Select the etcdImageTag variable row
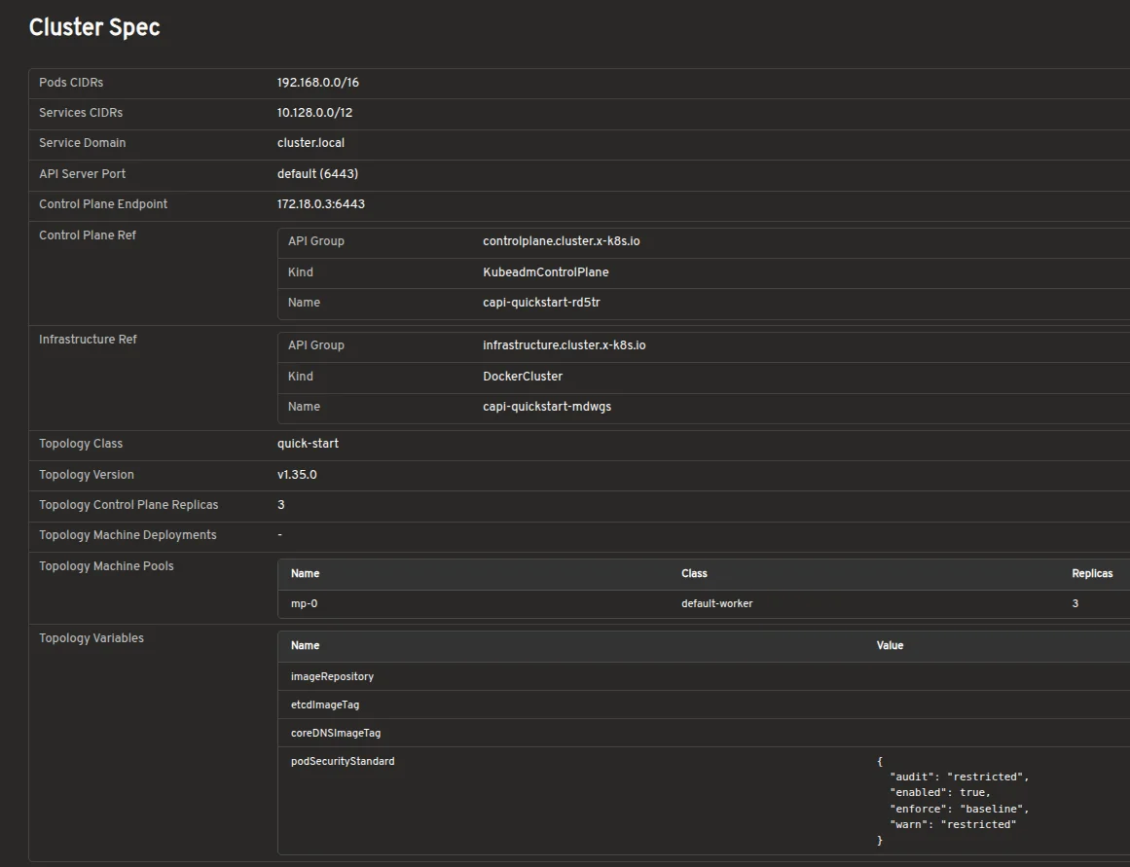Viewport: 1130px width, 867px height. pyautogui.click(x=704, y=704)
